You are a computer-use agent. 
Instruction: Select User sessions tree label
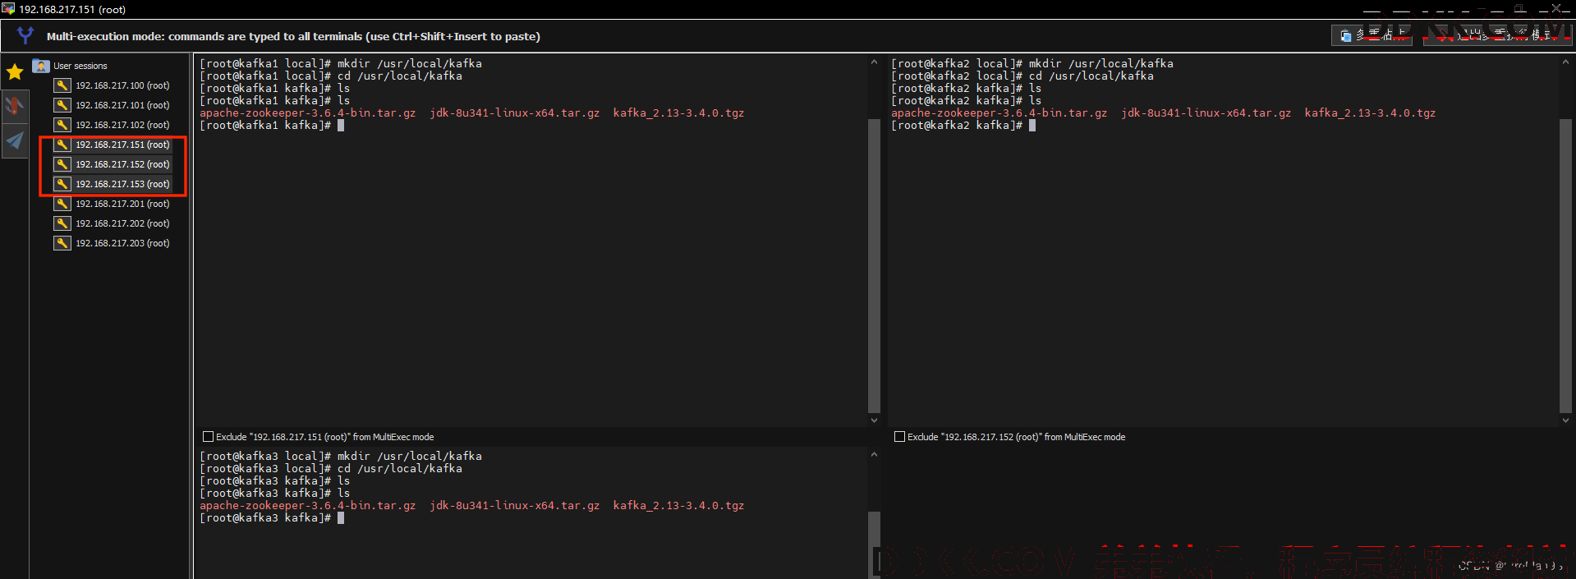80,66
